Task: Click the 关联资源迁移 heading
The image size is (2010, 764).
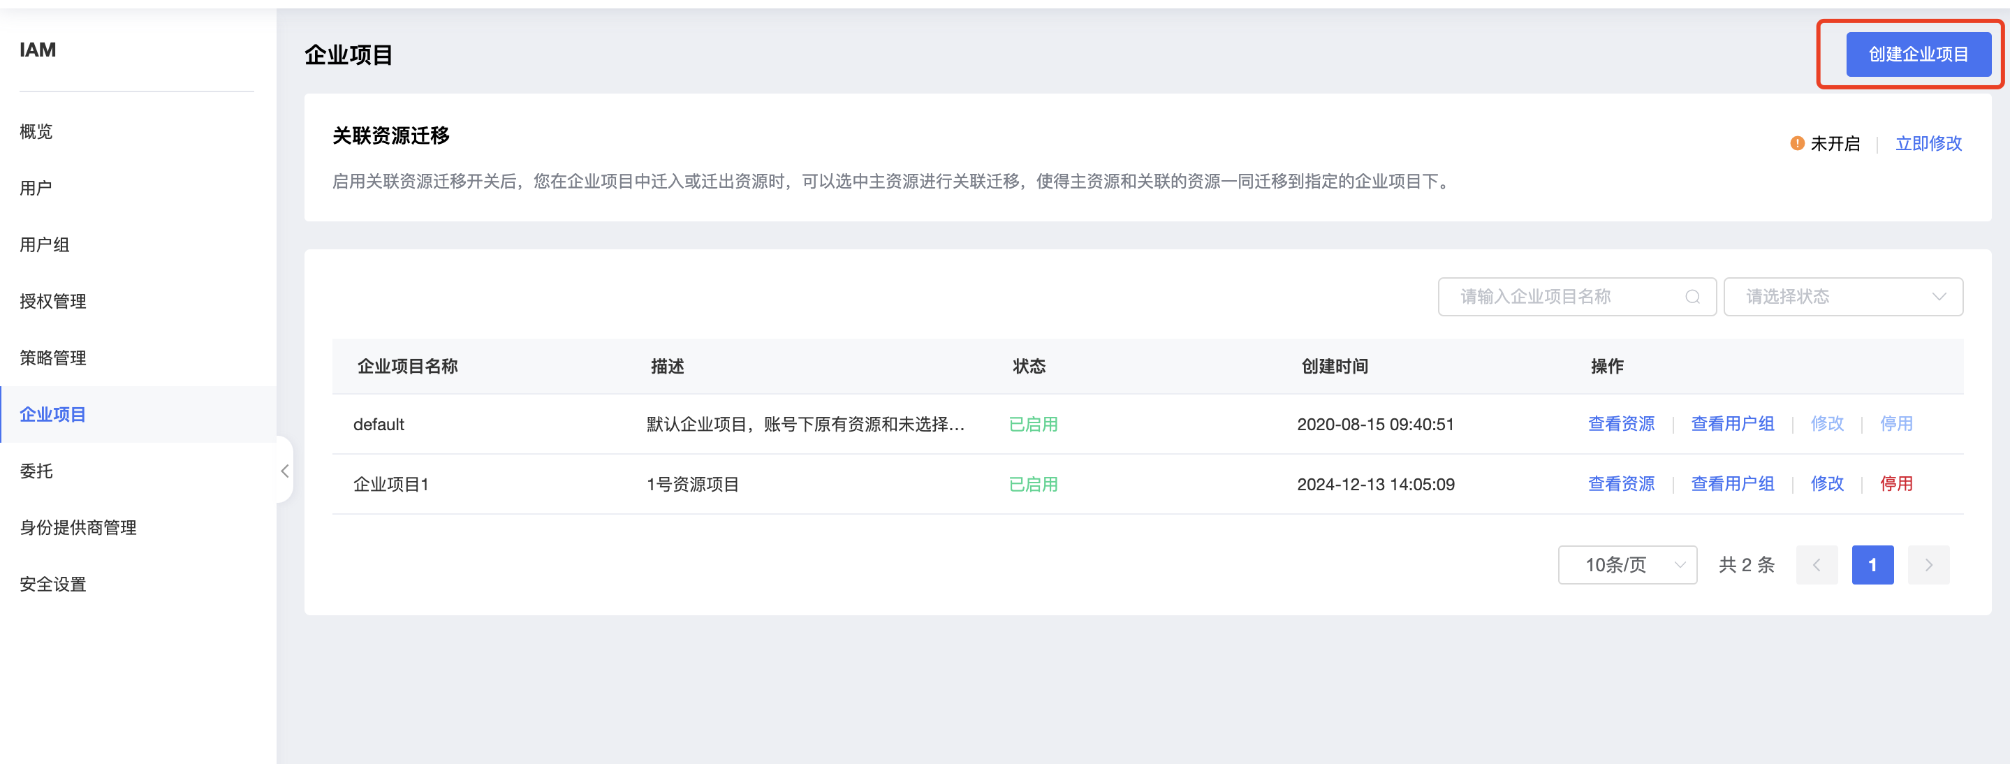Action: pyautogui.click(x=391, y=135)
